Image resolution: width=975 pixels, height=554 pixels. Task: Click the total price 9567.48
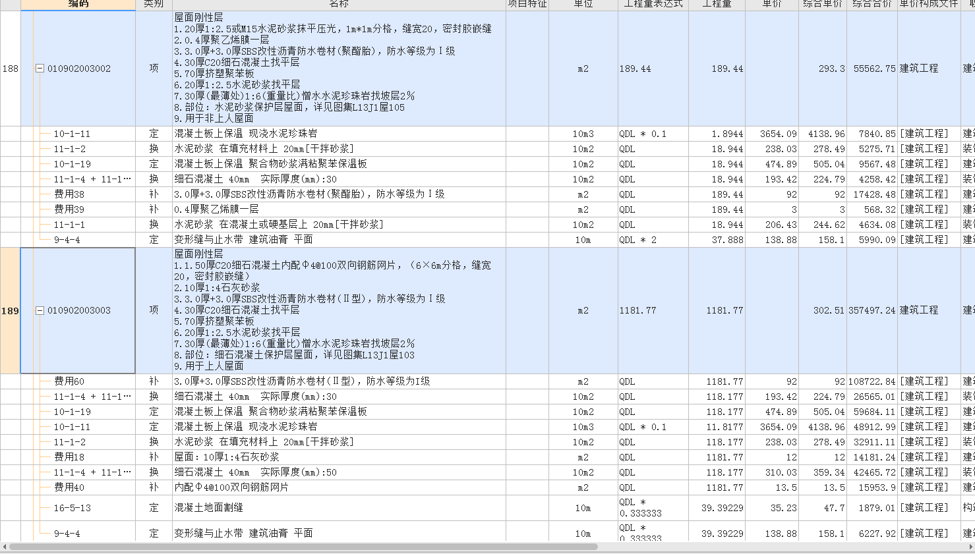coord(877,164)
